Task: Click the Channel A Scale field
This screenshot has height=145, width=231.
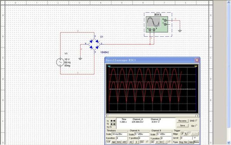Action: pyautogui.click(x=142, y=134)
